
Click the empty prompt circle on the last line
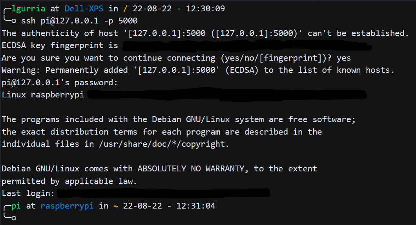coord(14,218)
